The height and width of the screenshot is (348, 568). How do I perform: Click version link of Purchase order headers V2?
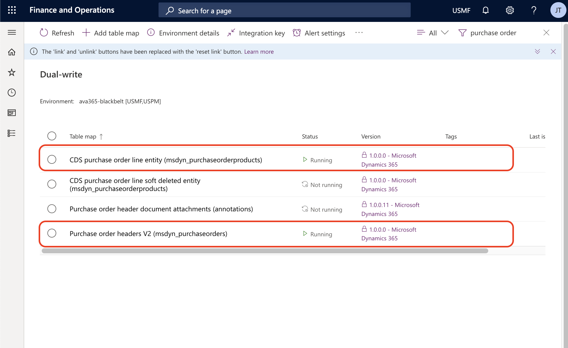point(389,234)
